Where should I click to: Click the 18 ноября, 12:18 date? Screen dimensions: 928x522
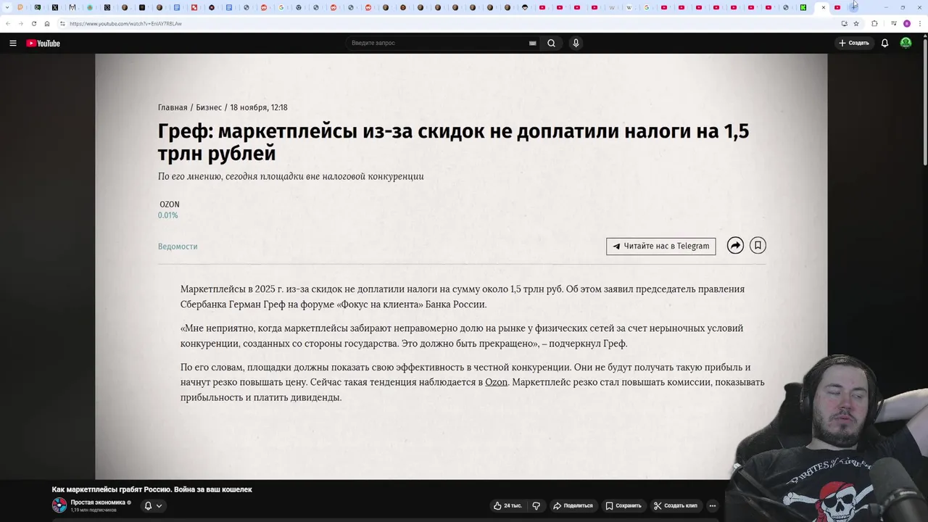[259, 107]
